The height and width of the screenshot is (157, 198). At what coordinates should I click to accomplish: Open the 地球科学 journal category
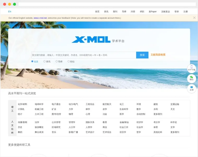pyautogui.click(x=39, y=104)
